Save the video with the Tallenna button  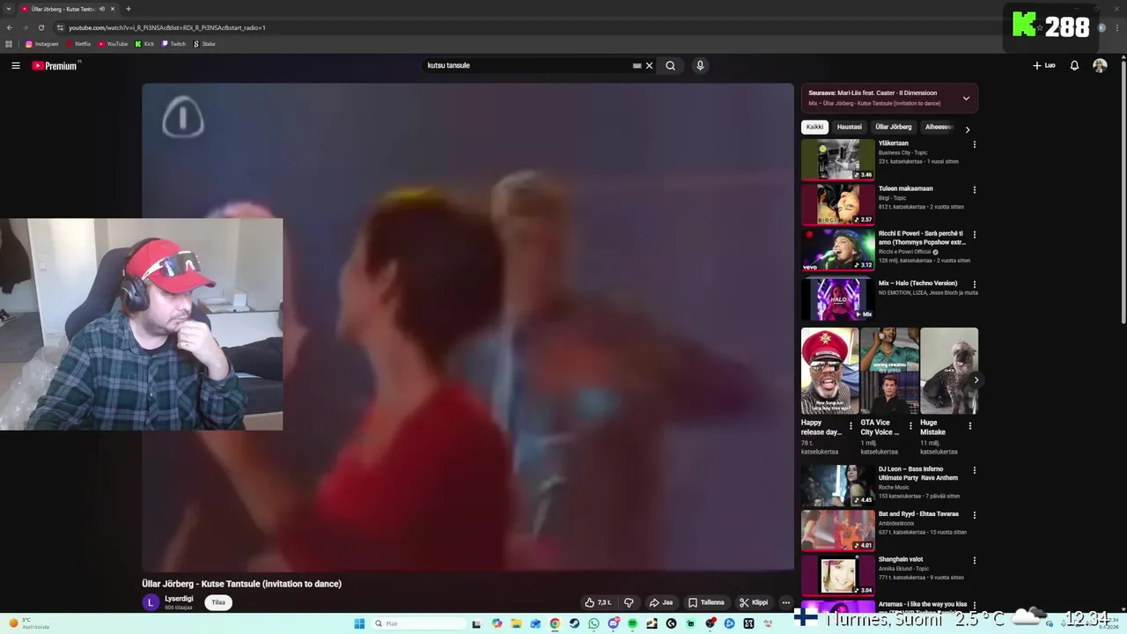(x=706, y=602)
